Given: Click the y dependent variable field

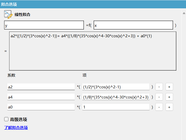Looking at the screenshot, I should 44,25.
